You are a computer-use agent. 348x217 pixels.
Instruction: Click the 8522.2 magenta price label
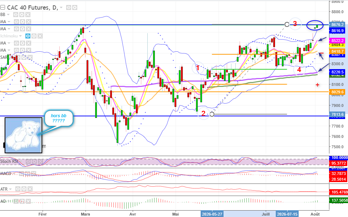[337, 41]
